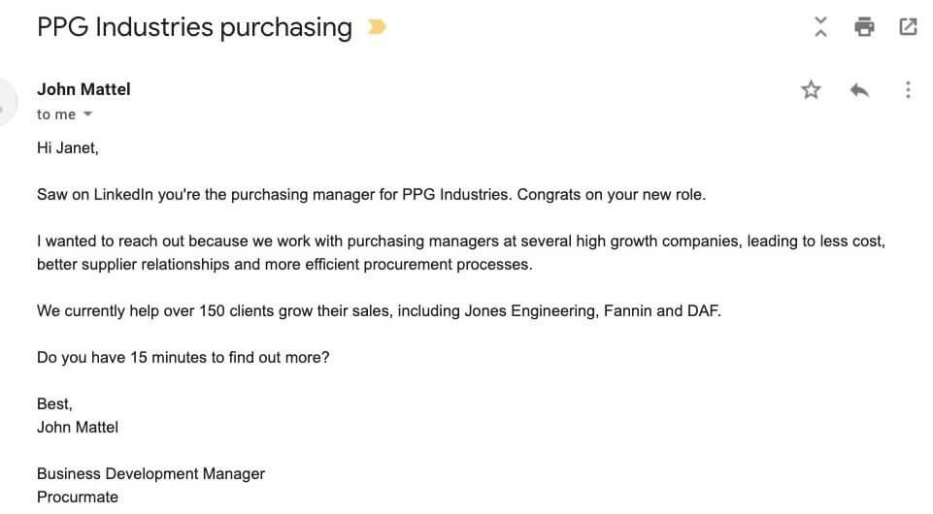
Task: Click the 'to me' recipient text
Action: pyautogui.click(x=56, y=114)
